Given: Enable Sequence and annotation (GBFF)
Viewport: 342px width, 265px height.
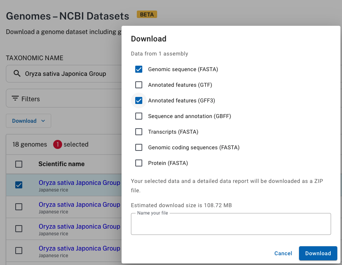Looking at the screenshot, I should pyautogui.click(x=139, y=116).
